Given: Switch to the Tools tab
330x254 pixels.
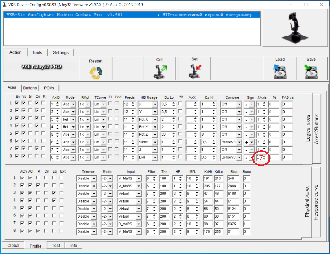Looking at the screenshot, I should pos(37,52).
